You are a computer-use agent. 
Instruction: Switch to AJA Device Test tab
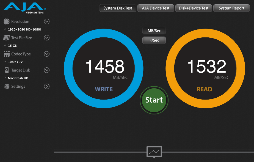(x=156, y=8)
